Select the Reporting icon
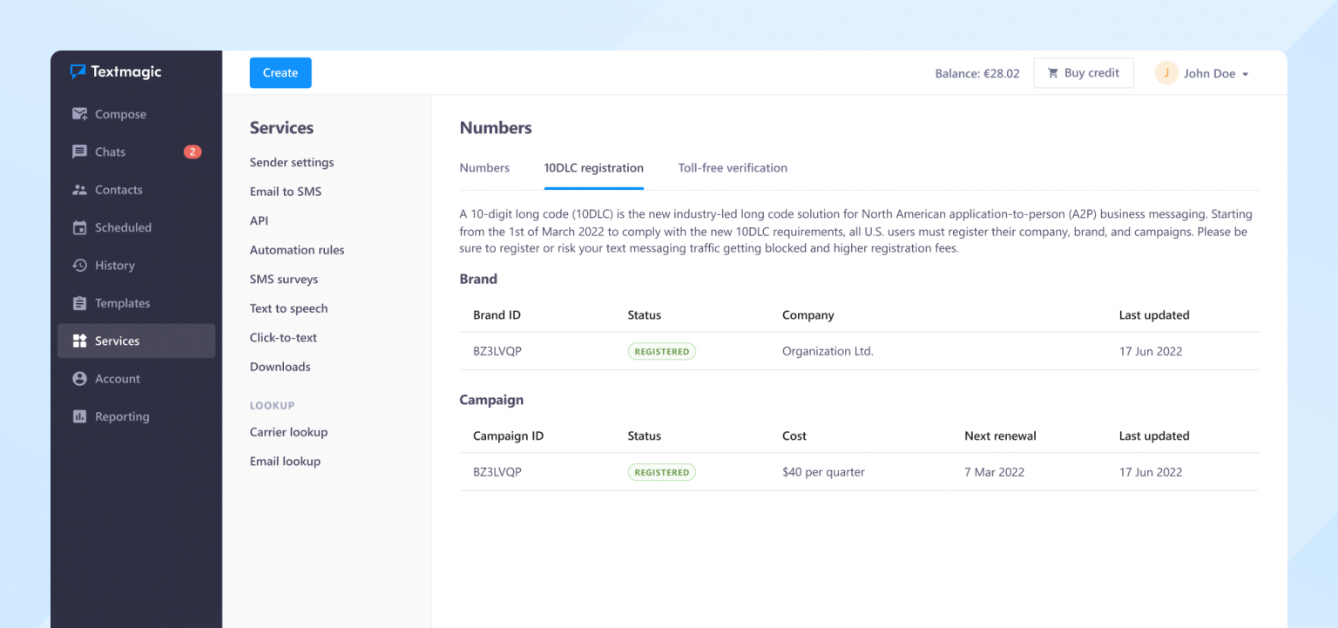1338x628 pixels. 80,416
